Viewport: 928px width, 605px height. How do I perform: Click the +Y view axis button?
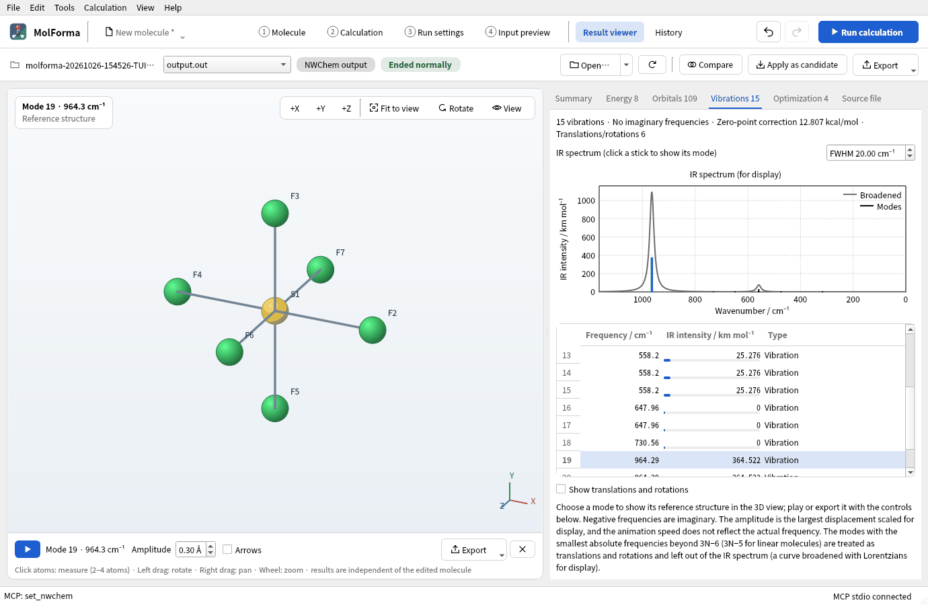point(321,108)
